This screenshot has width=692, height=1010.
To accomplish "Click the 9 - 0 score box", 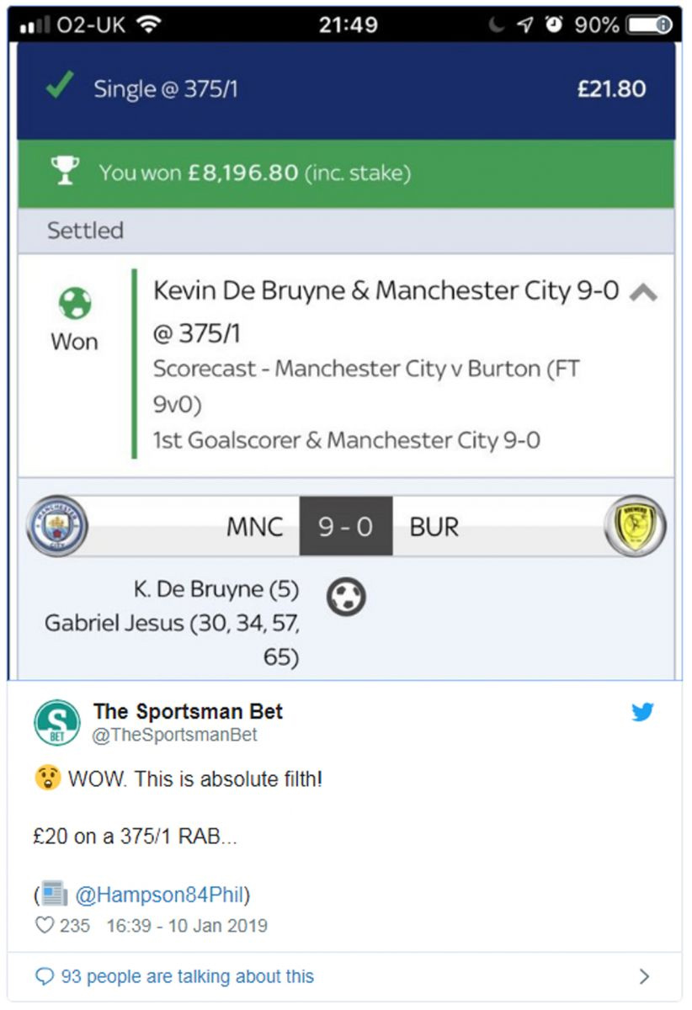I will pos(346,526).
